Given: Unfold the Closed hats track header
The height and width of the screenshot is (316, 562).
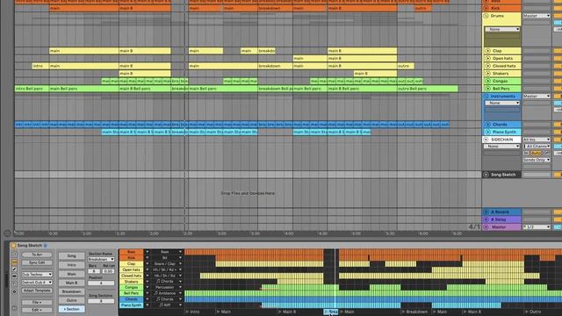Looking at the screenshot, I should pyautogui.click(x=488, y=66).
